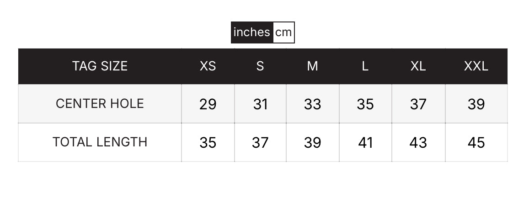The height and width of the screenshot is (199, 529).
Task: Select total length value 41 for L
Action: (365, 143)
